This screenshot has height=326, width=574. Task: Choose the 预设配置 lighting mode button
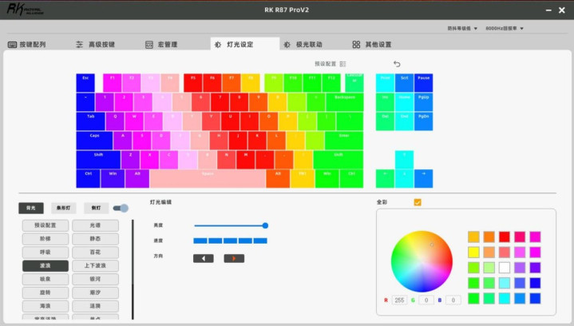(x=45, y=225)
